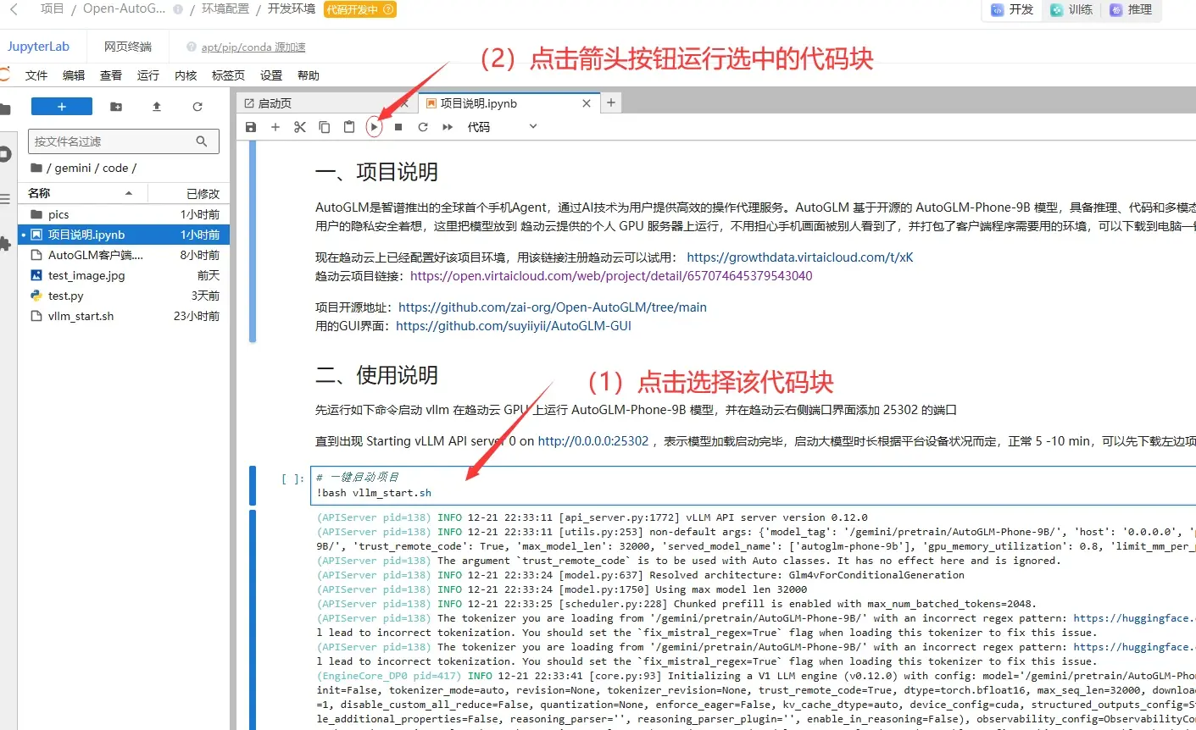
Task: Open the open.virtaicloud.com project detail link
Action: [x=611, y=276]
